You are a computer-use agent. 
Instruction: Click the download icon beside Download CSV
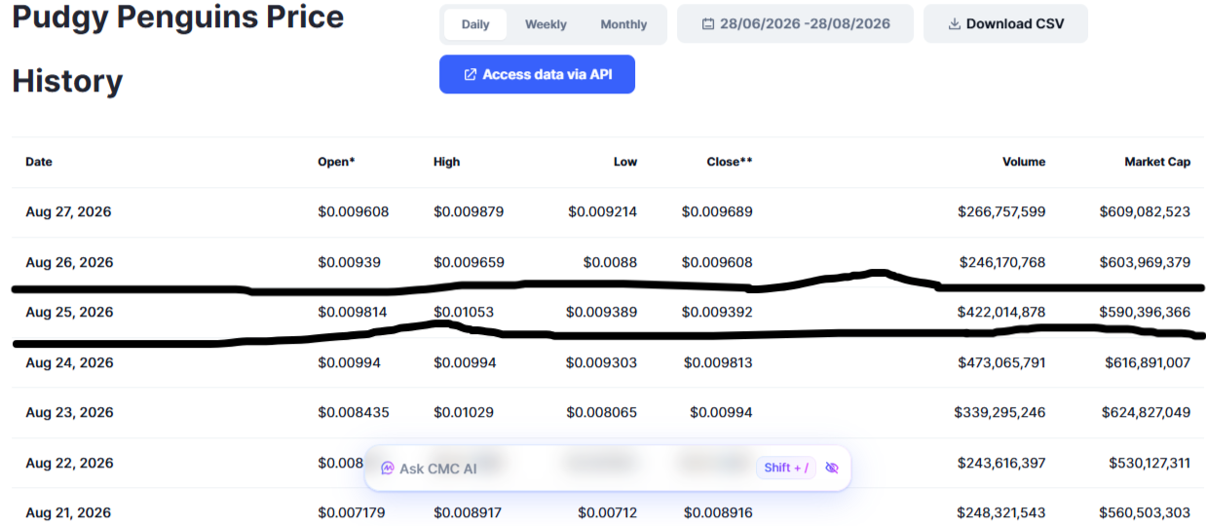tap(955, 24)
